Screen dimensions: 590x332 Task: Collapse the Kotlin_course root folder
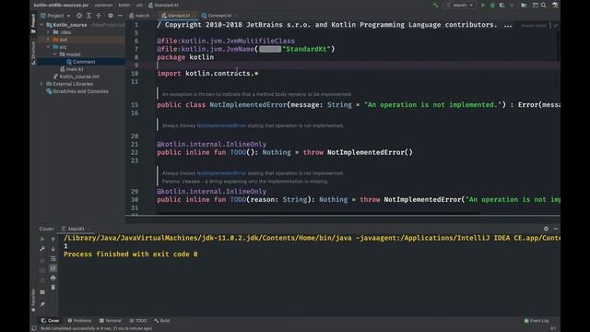[41, 25]
